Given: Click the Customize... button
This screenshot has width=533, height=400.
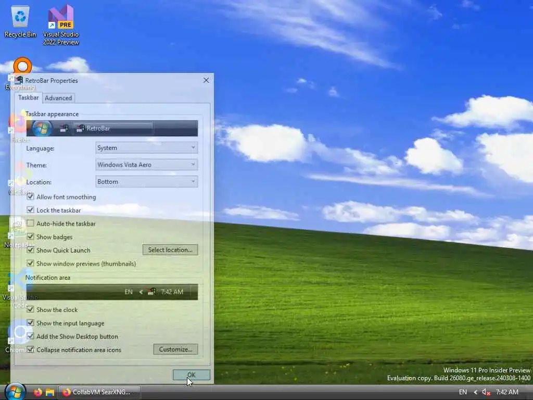Looking at the screenshot, I should coord(176,349).
